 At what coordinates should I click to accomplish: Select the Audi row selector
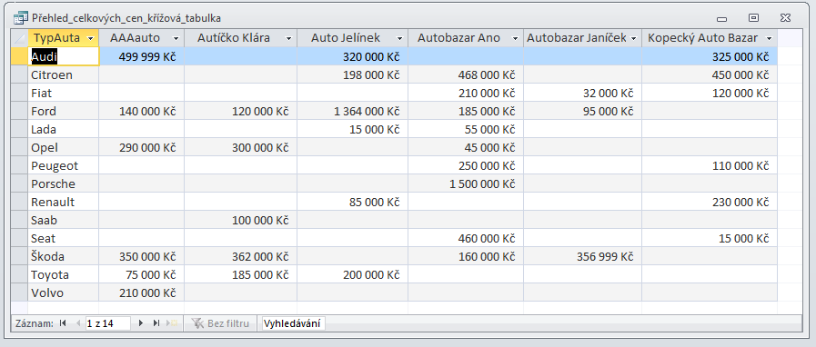[20, 56]
